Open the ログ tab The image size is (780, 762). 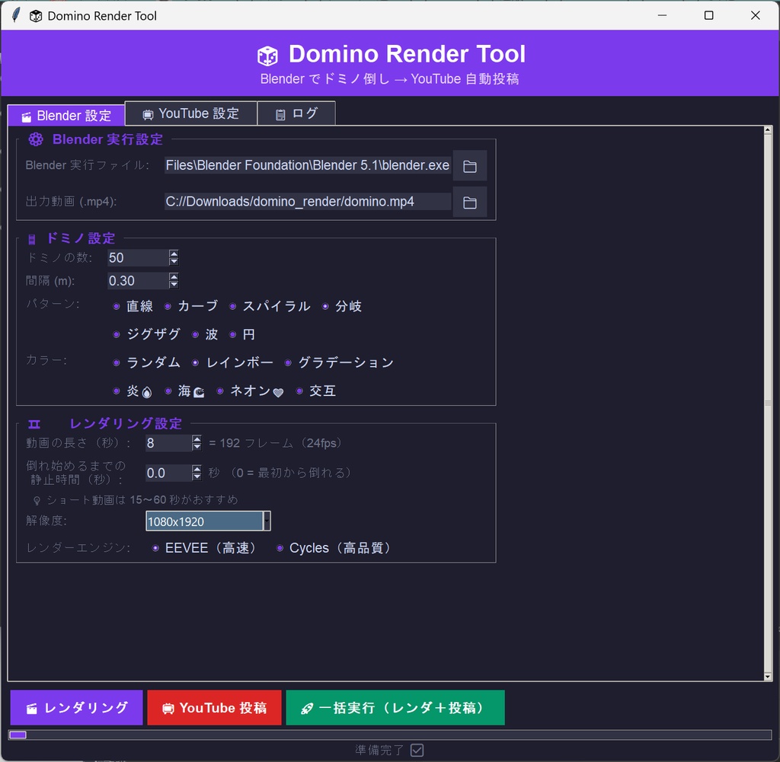pyautogui.click(x=296, y=113)
